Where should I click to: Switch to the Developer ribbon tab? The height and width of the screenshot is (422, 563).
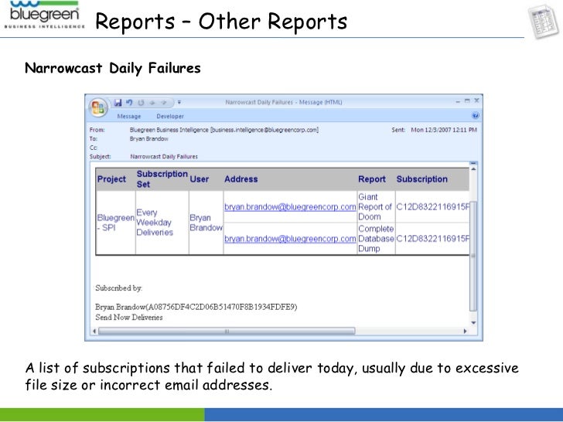170,116
